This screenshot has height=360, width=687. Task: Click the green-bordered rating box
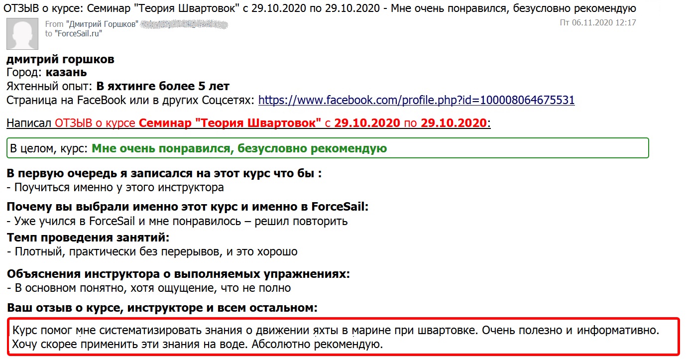[x=327, y=148]
